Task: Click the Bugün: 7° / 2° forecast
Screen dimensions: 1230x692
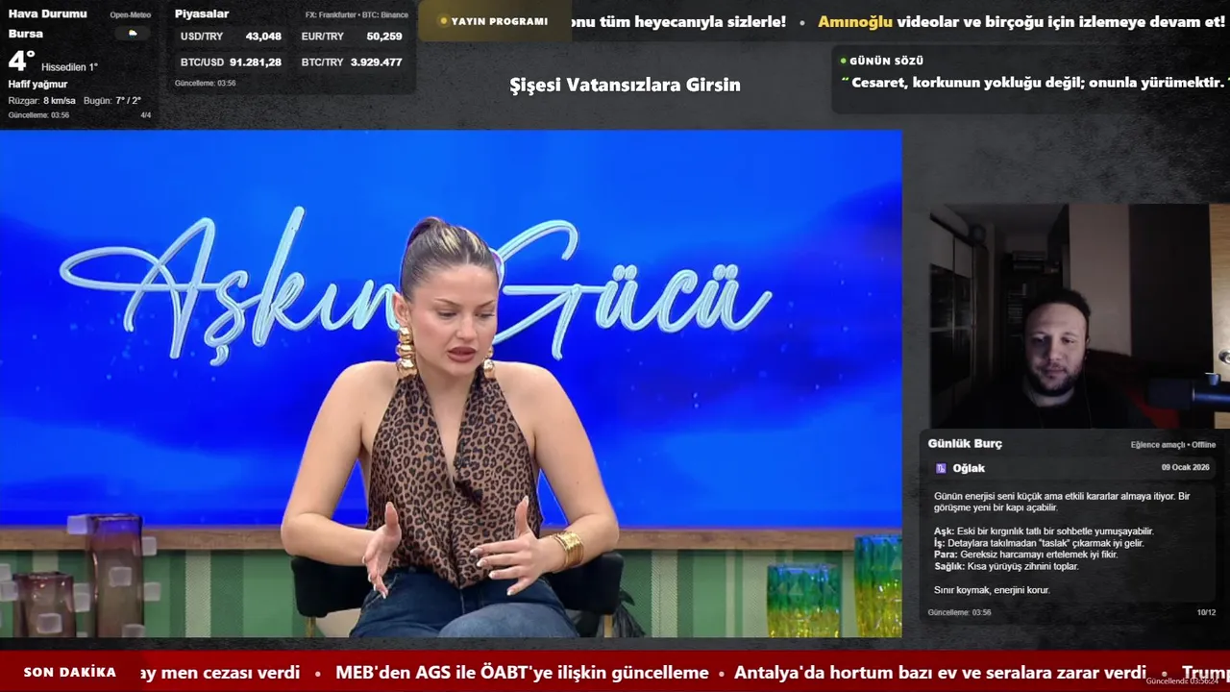Action: click(112, 100)
